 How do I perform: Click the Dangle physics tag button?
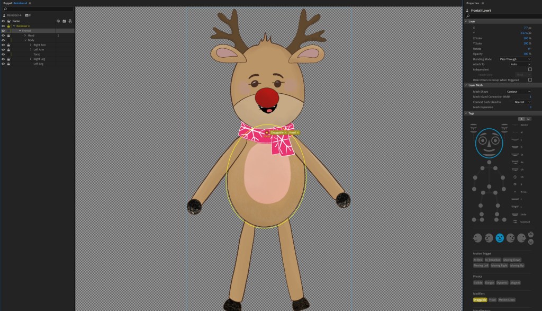490,282
